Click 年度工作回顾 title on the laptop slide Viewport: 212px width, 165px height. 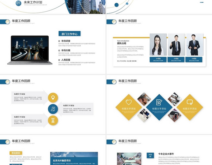21,21
